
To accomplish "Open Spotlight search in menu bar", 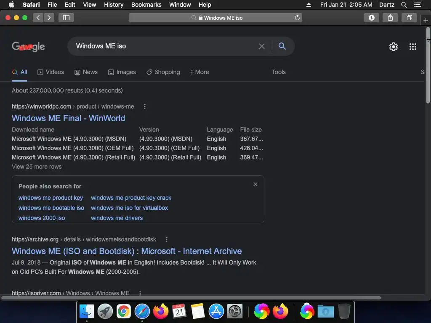I will [x=404, y=5].
